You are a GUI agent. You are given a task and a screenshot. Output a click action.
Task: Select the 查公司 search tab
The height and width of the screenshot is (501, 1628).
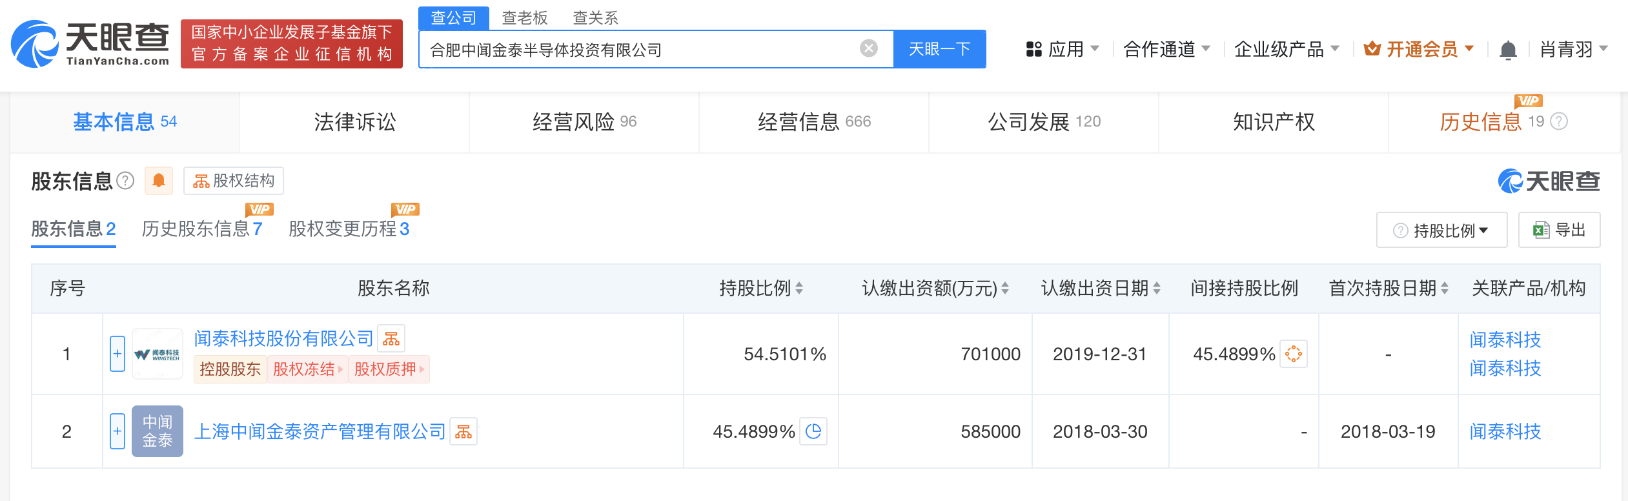pos(454,18)
